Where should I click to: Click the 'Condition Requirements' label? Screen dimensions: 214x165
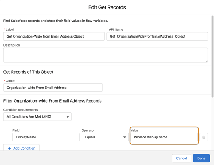(x=21, y=110)
